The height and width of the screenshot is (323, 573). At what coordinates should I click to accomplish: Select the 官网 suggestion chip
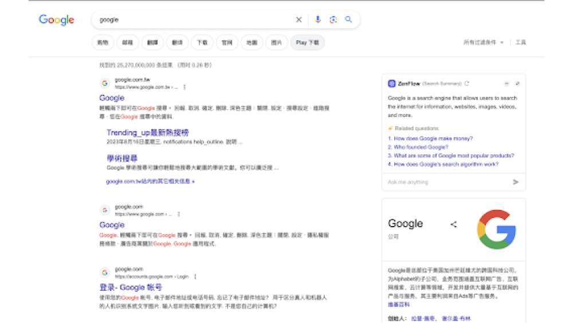pos(227,42)
